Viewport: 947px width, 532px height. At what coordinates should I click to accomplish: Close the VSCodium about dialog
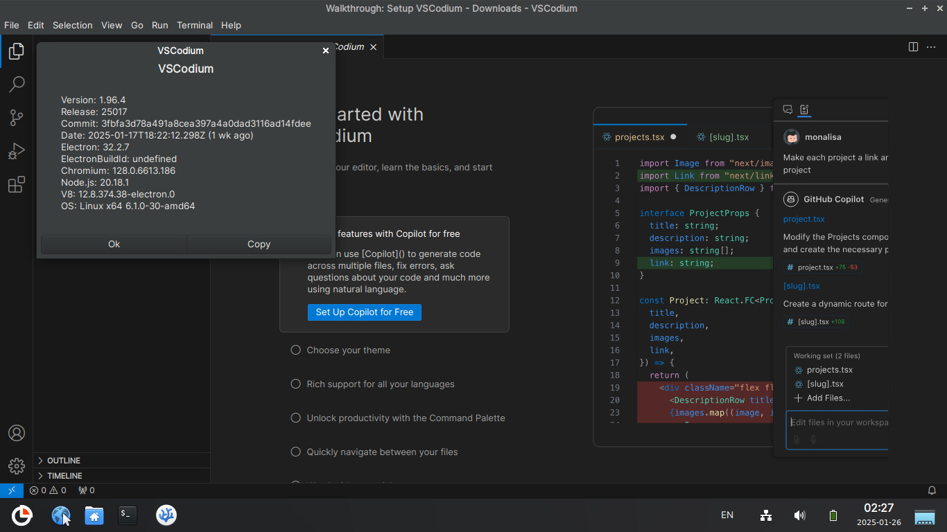tap(326, 51)
